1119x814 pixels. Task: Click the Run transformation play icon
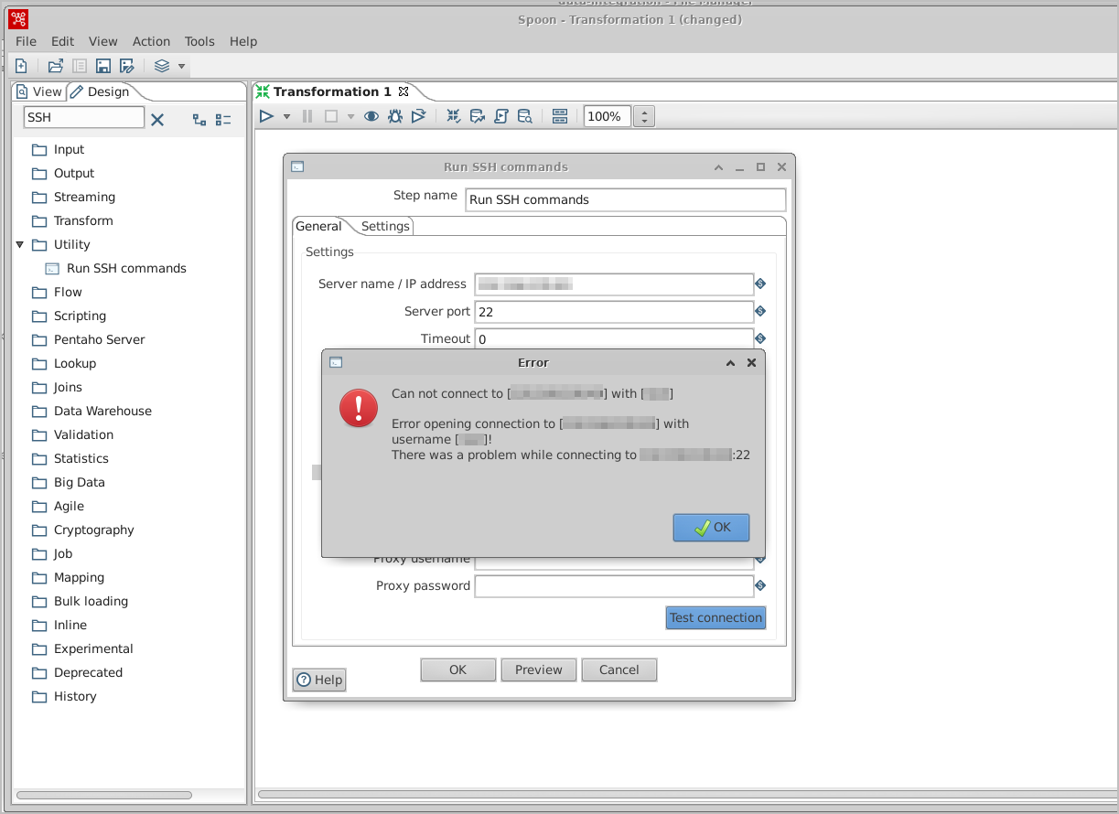(x=266, y=116)
